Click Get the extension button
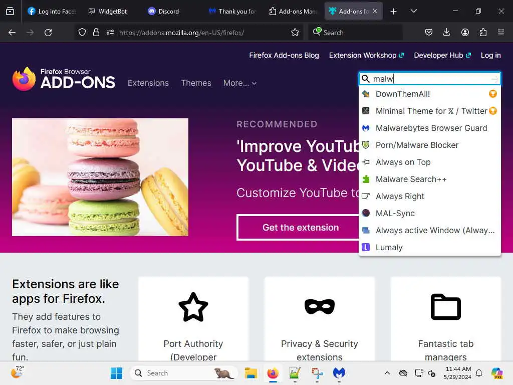The image size is (513, 385). pyautogui.click(x=301, y=228)
